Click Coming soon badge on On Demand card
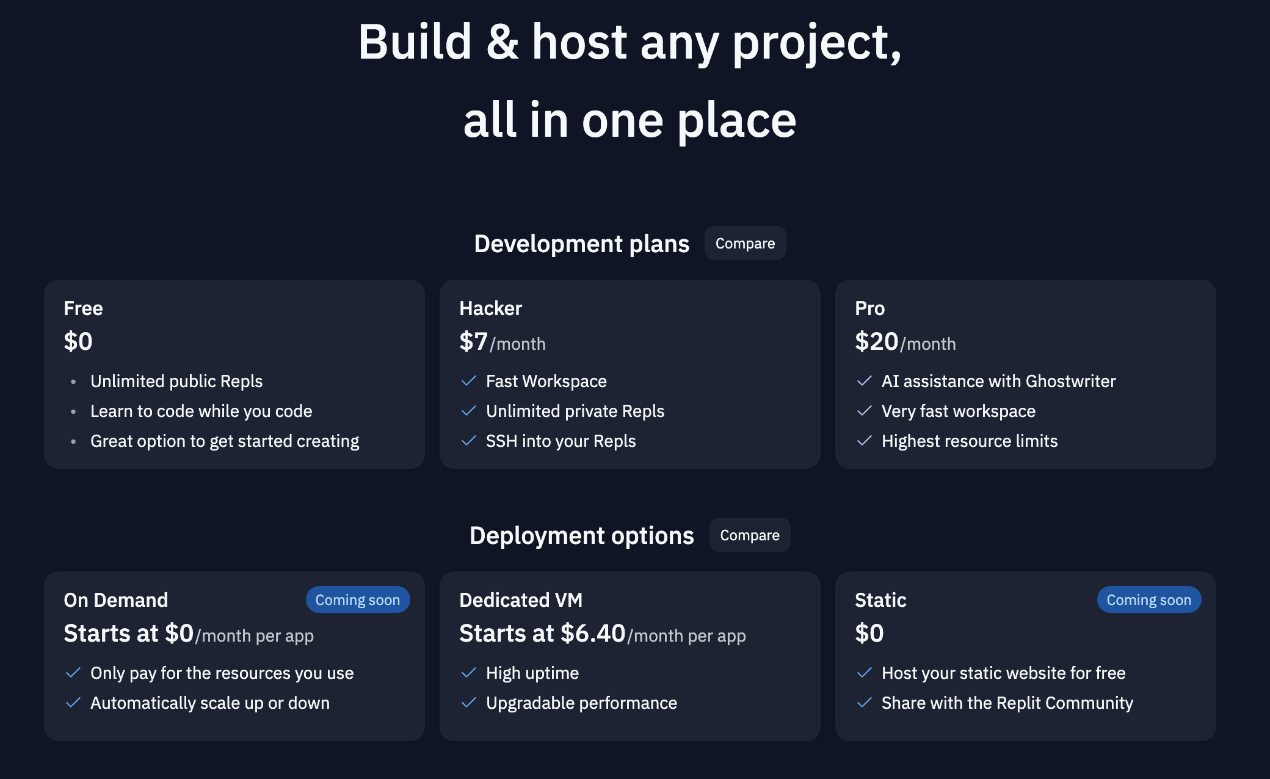The height and width of the screenshot is (779, 1270). (357, 600)
